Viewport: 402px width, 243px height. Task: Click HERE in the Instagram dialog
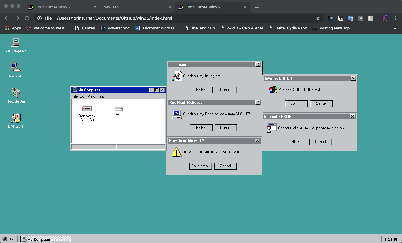pos(201,90)
